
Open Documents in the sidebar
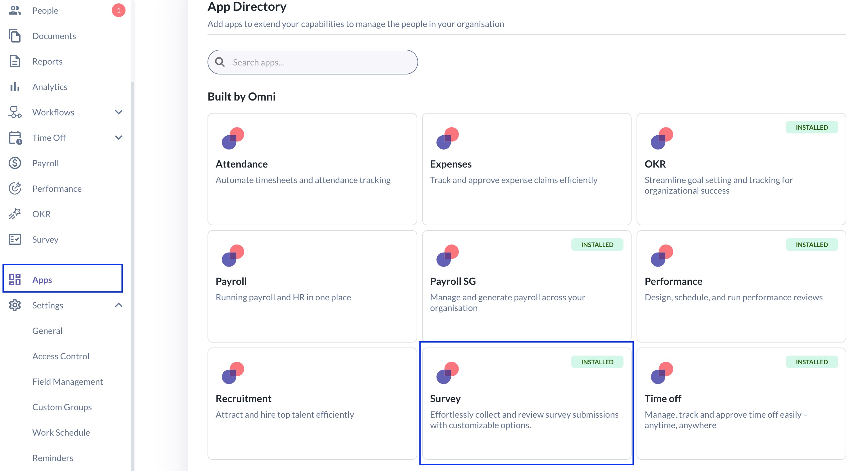(54, 36)
